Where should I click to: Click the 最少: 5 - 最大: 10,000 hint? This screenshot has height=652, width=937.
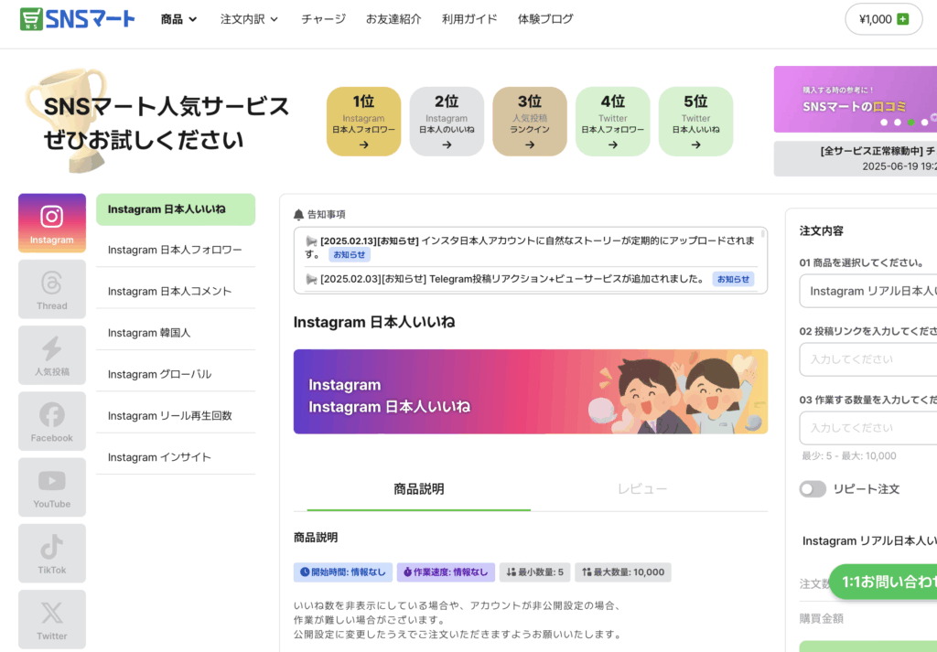(849, 456)
